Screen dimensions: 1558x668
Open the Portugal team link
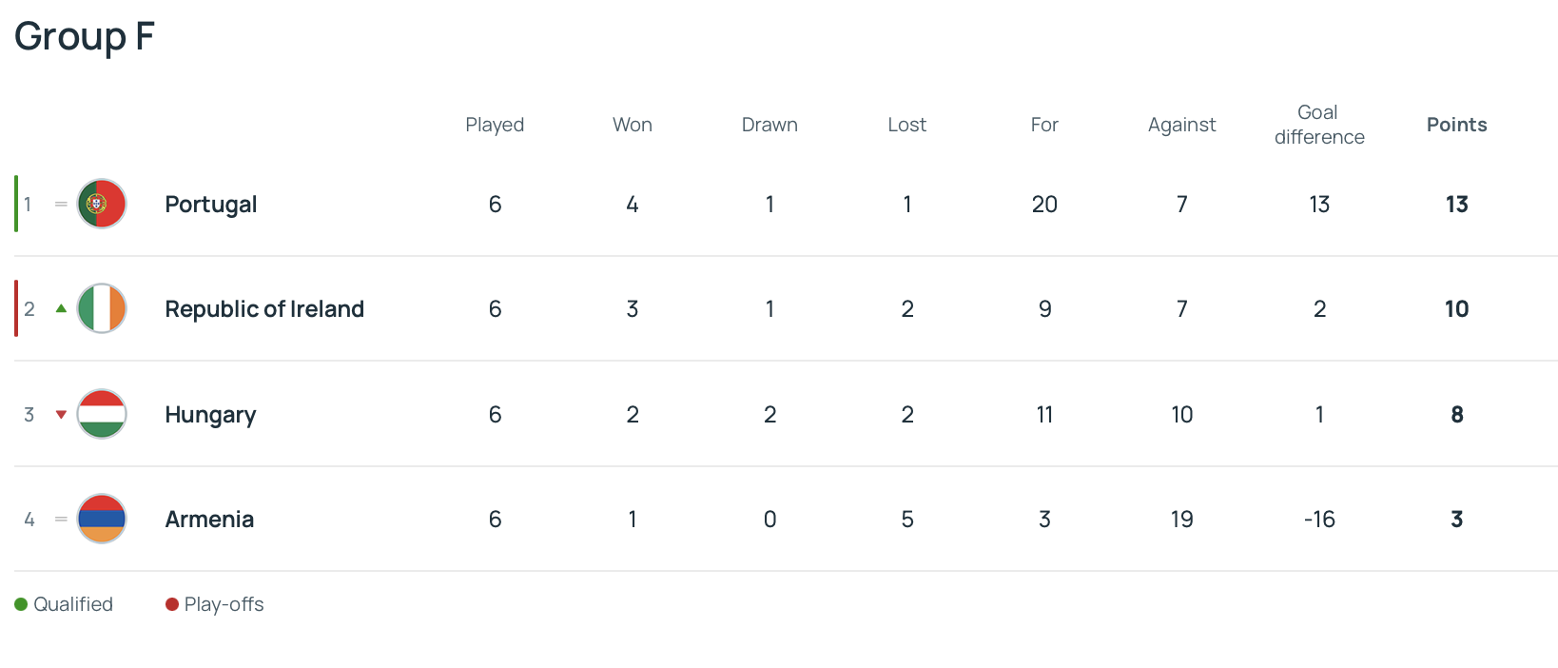[210, 205]
